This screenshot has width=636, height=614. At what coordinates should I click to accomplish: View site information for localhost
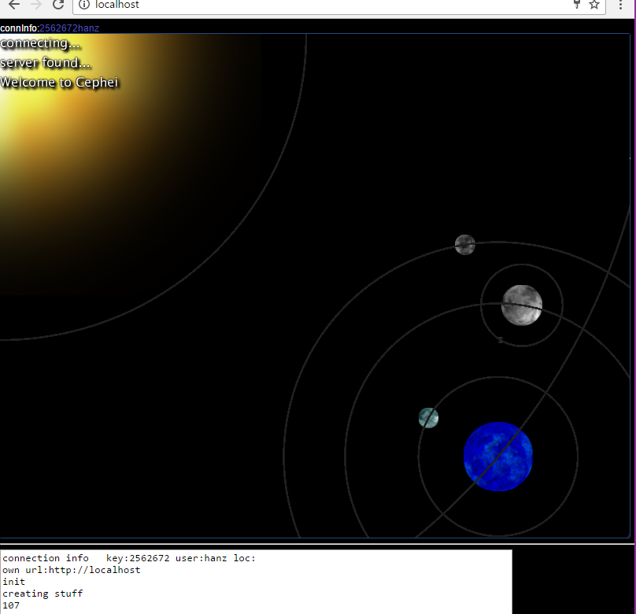click(84, 5)
